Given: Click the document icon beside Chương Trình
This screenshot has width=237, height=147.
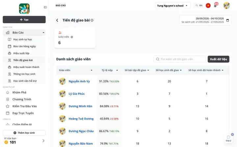Looking at the screenshot, I should (8, 99).
